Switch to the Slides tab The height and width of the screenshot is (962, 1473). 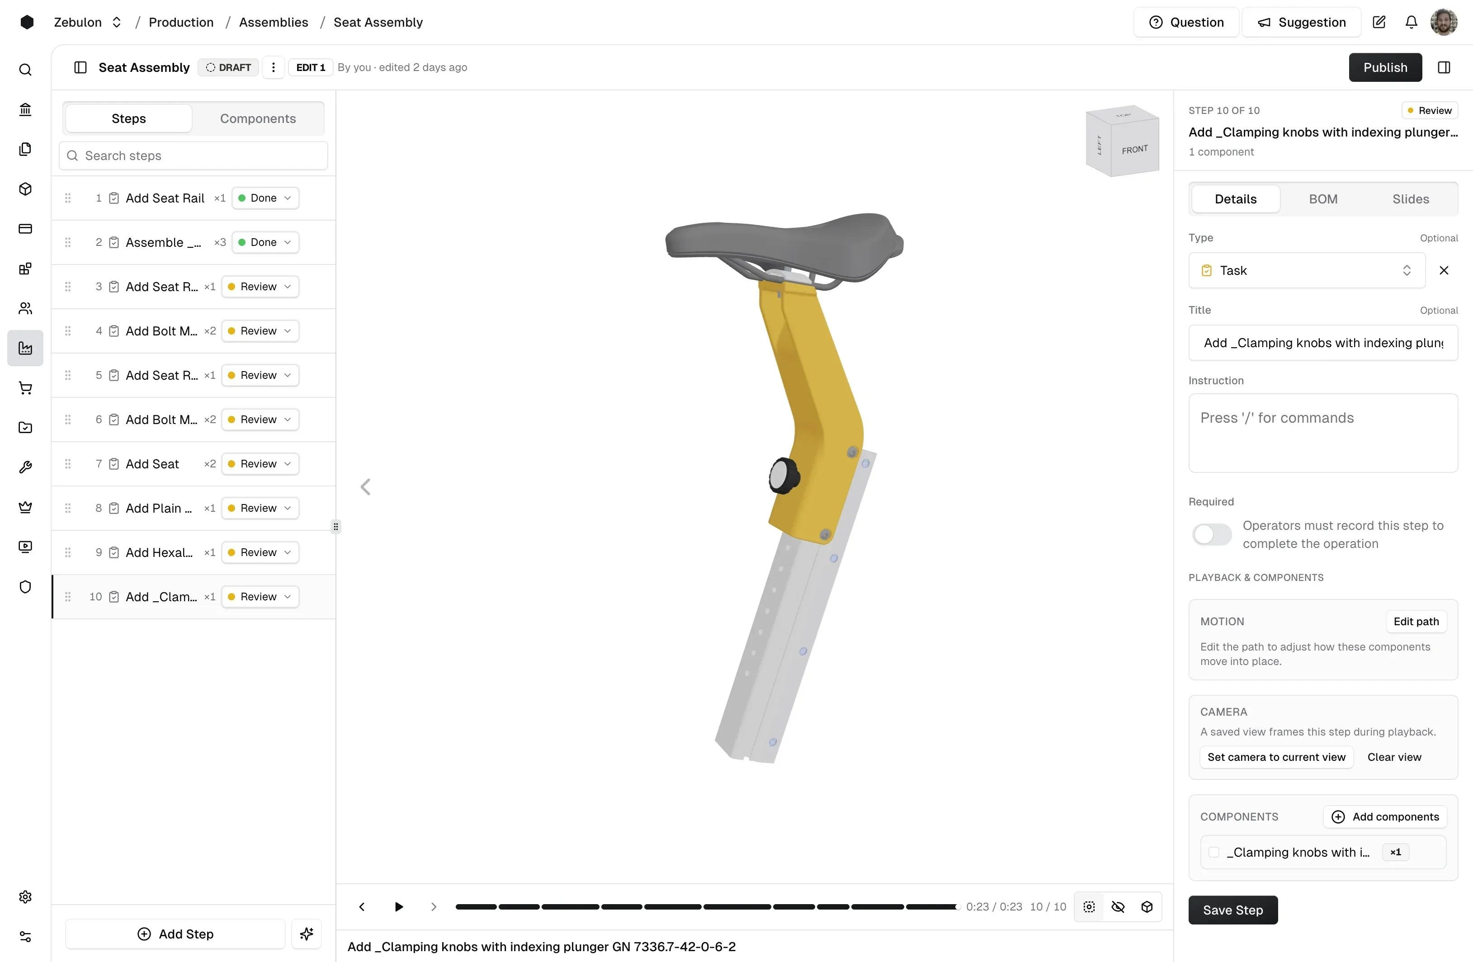click(1411, 199)
